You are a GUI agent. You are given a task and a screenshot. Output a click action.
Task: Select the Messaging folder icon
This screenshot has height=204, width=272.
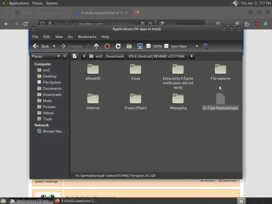(178, 99)
